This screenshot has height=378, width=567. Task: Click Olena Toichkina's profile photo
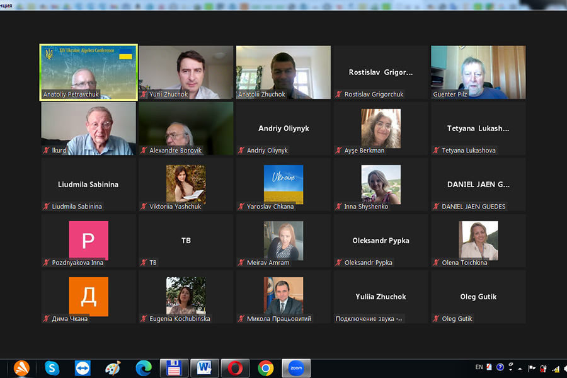pyautogui.click(x=478, y=241)
